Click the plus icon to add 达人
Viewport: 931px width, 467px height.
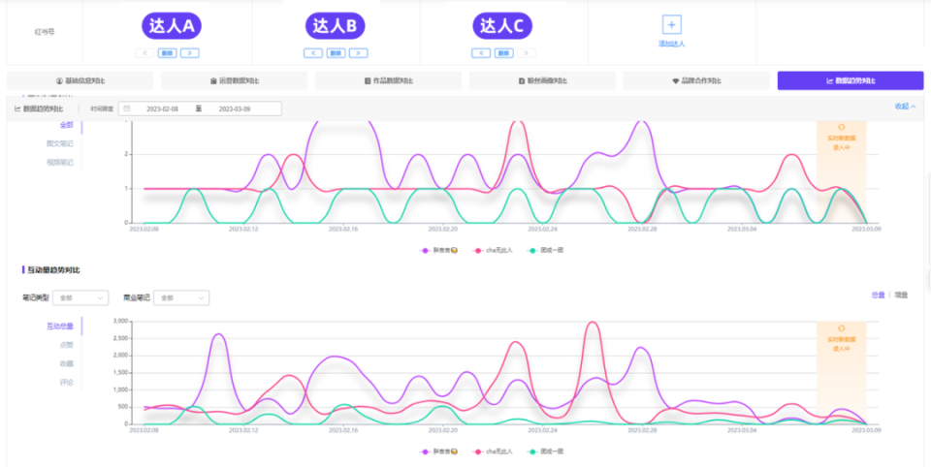(671, 25)
